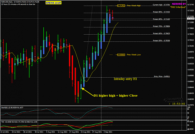Click the 'Current High - 0.71701' label

[x=161, y=5]
